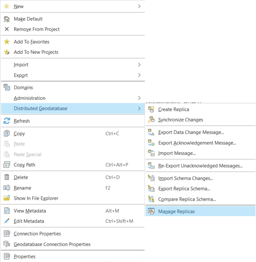This screenshot has height=262, width=256.
Task: Click the Export Data Change Message icon
Action: point(151,132)
